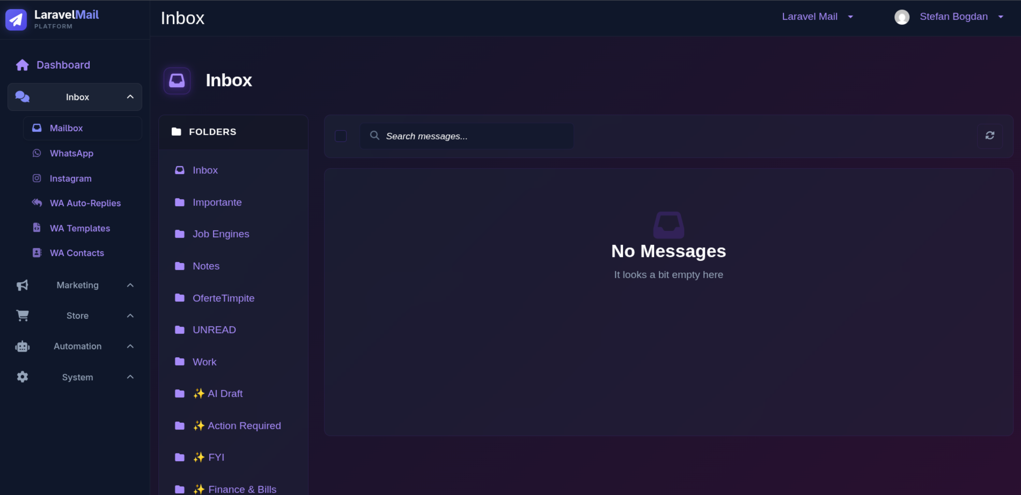
Task: Open the Automation robot icon
Action: click(x=22, y=346)
